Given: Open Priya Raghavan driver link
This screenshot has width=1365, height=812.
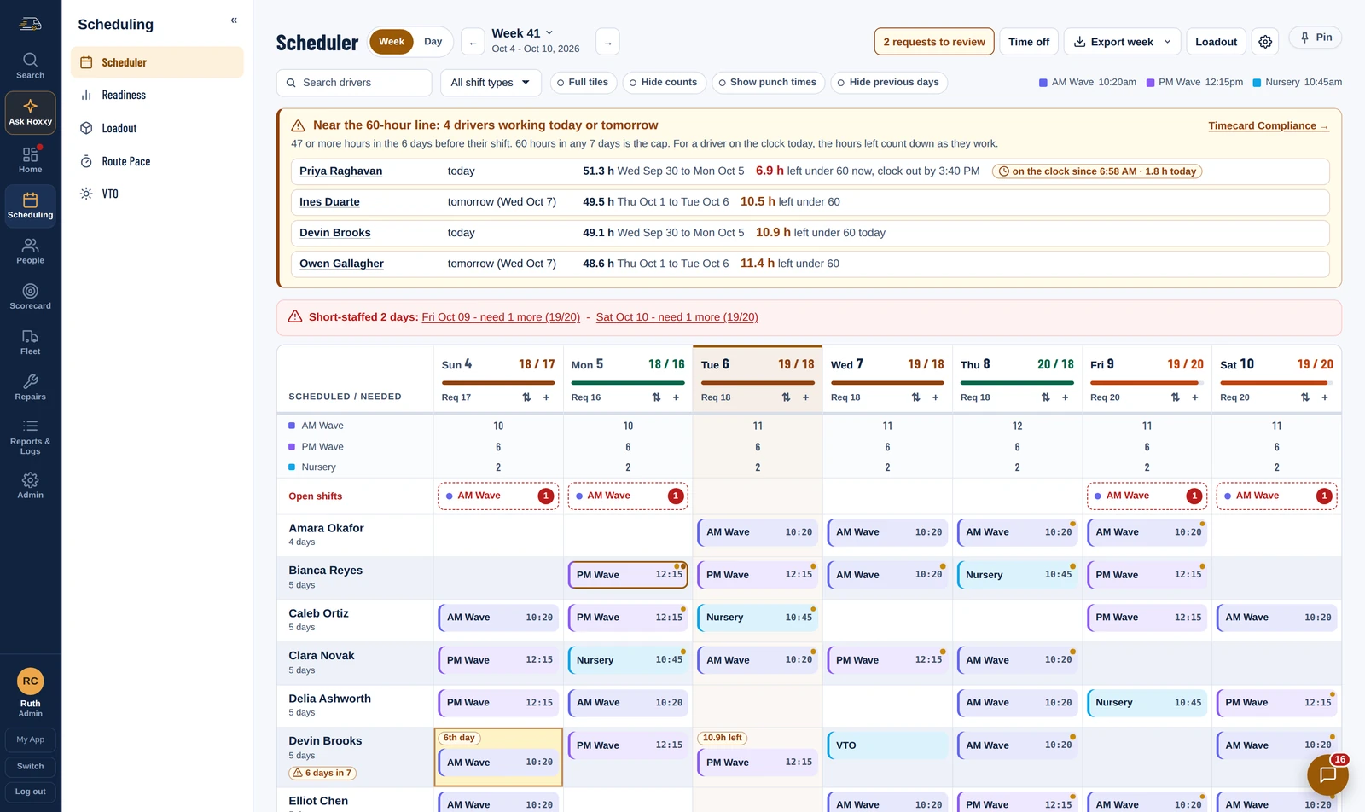Looking at the screenshot, I should tap(340, 171).
